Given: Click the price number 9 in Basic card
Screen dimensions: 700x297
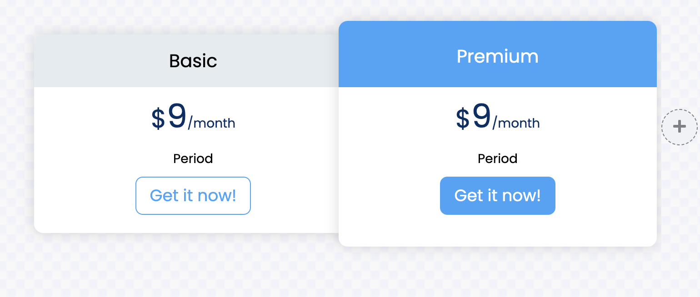Looking at the screenshot, I should coord(177,116).
